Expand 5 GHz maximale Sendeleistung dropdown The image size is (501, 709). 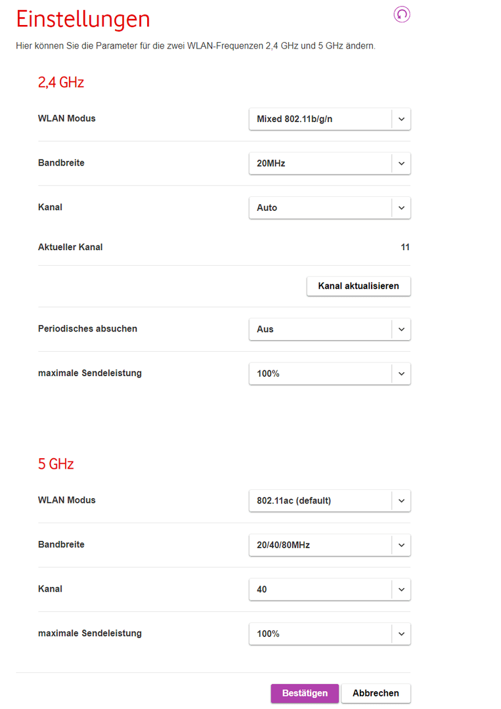(330, 634)
